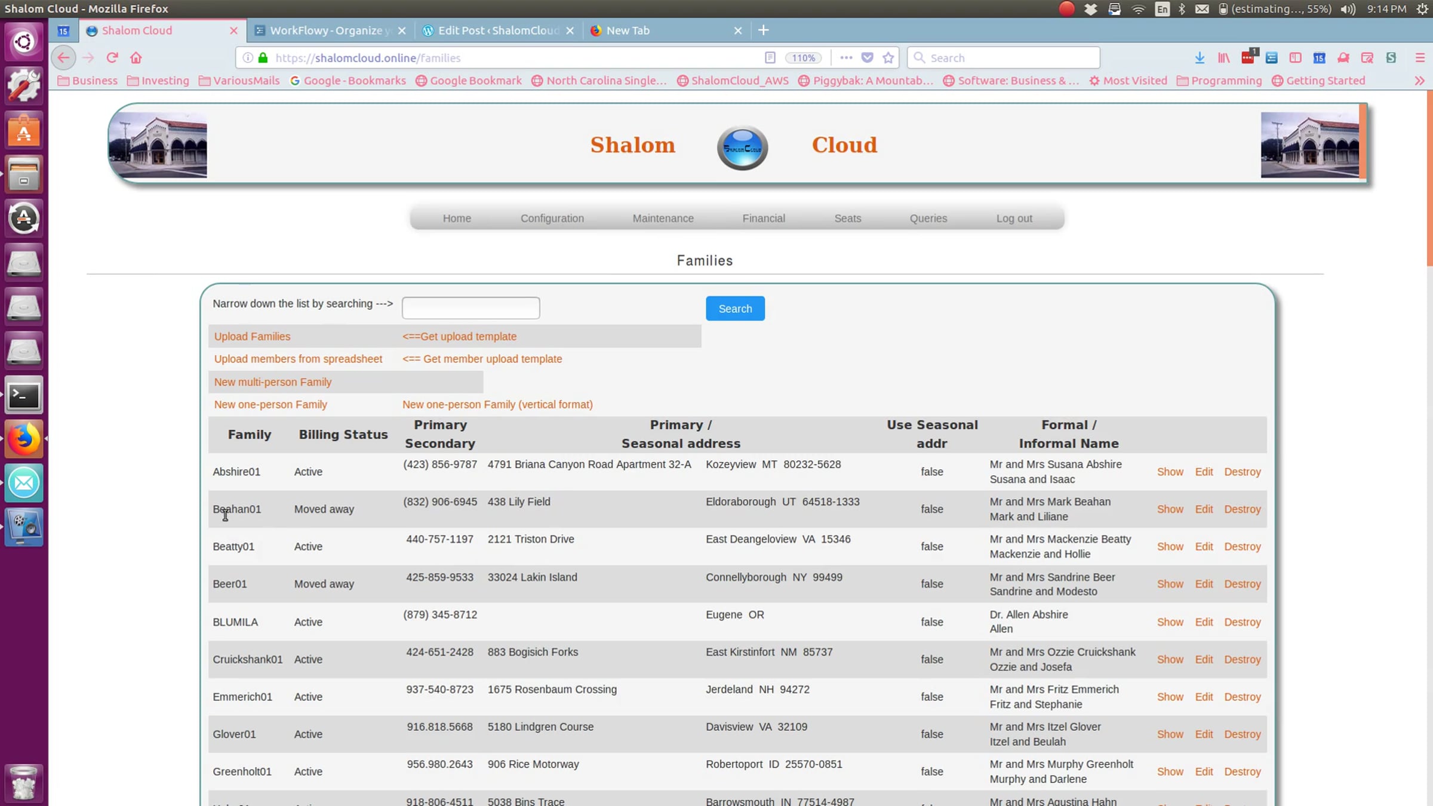1433x806 pixels.
Task: Open New one-person Family vertical format
Action: (497, 405)
